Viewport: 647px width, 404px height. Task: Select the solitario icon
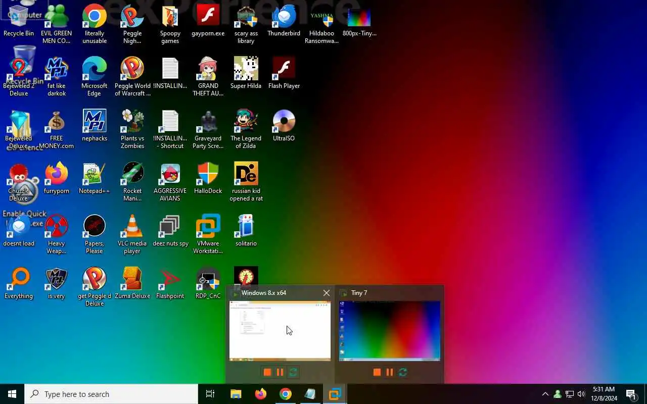click(246, 230)
